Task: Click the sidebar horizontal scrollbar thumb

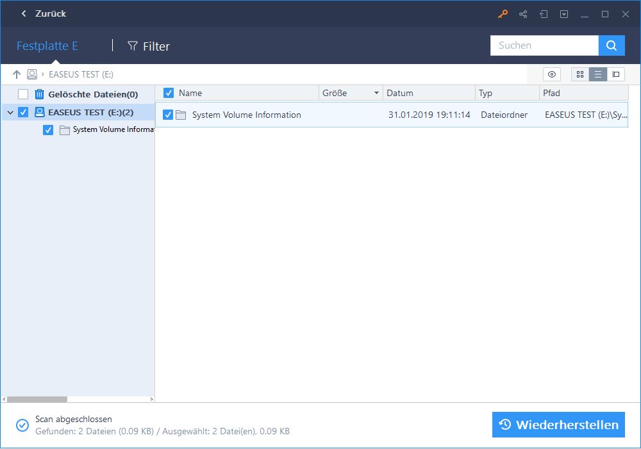Action: click(x=37, y=399)
